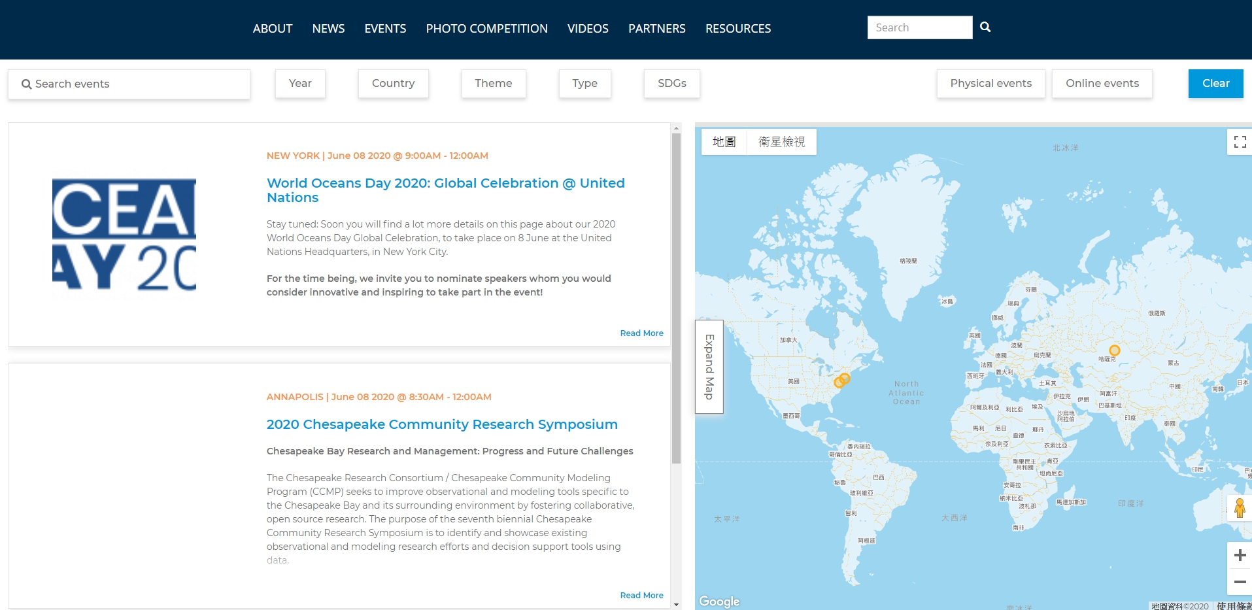Switch the map to 衛星檢視 satellite view
1252x610 pixels.
pyautogui.click(x=783, y=141)
